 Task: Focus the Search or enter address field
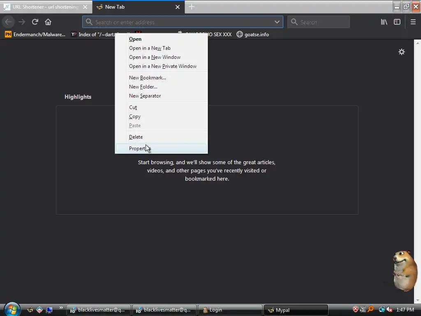[x=183, y=22]
